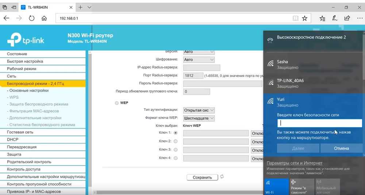Go back with the browser arrow
This screenshot has width=365, height=195.
coord(6,18)
